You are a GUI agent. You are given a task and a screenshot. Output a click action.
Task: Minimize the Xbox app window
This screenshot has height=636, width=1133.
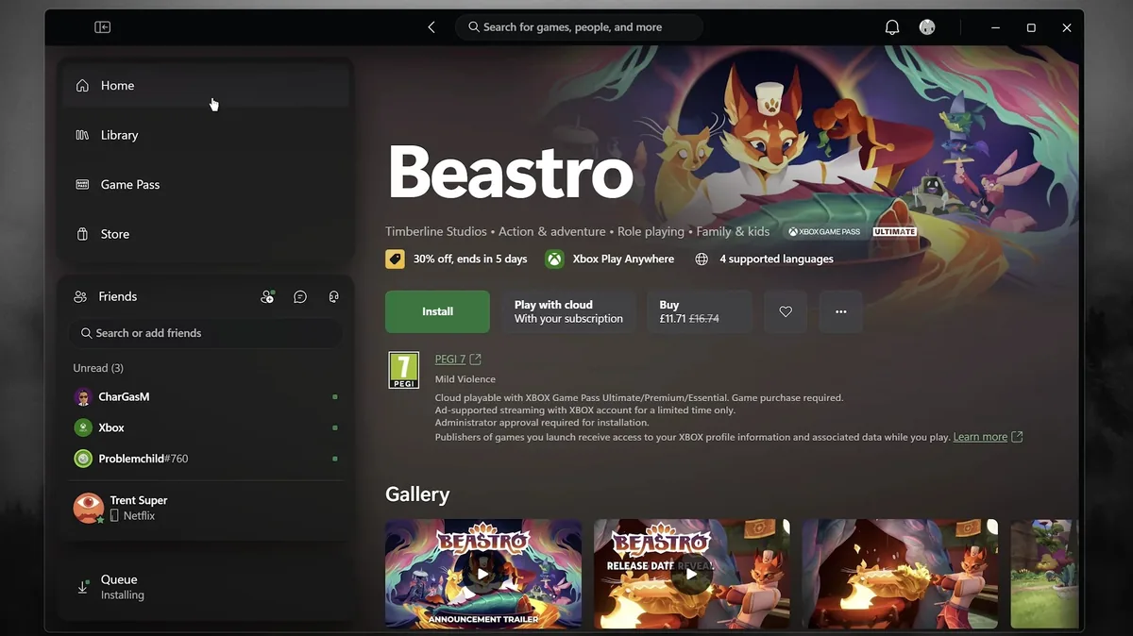995,27
